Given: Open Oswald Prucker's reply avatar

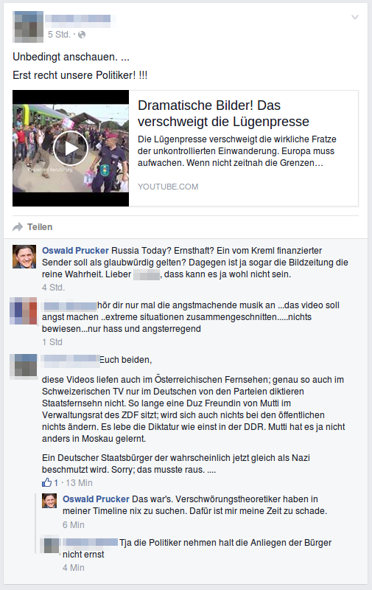Looking at the screenshot, I should 49,501.
